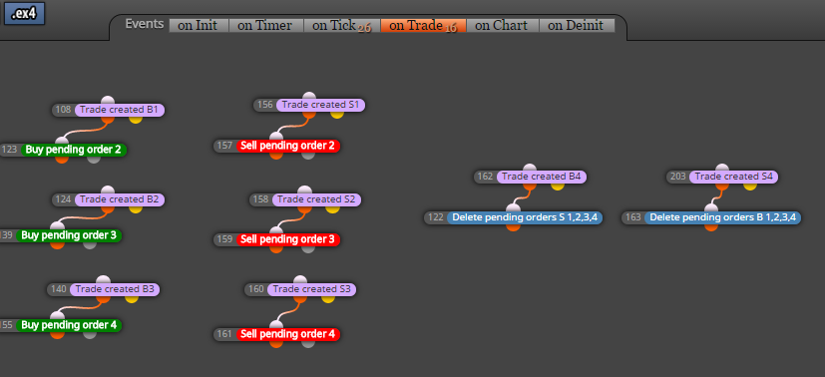Viewport: 825px width, 377px height.
Task: Select Delete pending orders B 1,2,3,4 block
Action: 723,217
